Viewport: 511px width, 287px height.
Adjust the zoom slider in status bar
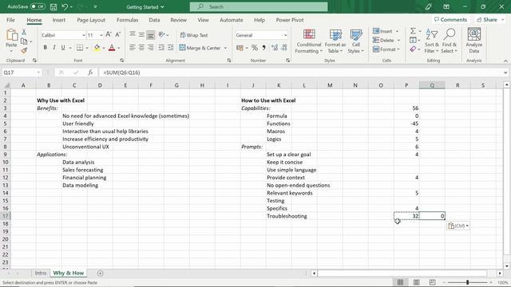click(468, 282)
